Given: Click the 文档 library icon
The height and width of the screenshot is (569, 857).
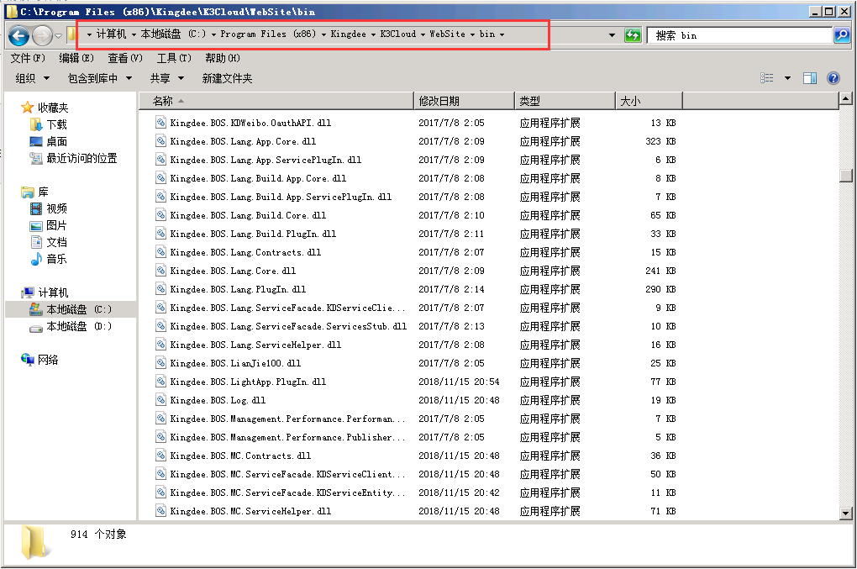Looking at the screenshot, I should pos(35,242).
